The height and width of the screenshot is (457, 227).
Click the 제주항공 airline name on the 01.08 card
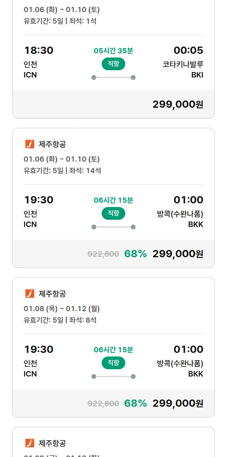(52, 294)
